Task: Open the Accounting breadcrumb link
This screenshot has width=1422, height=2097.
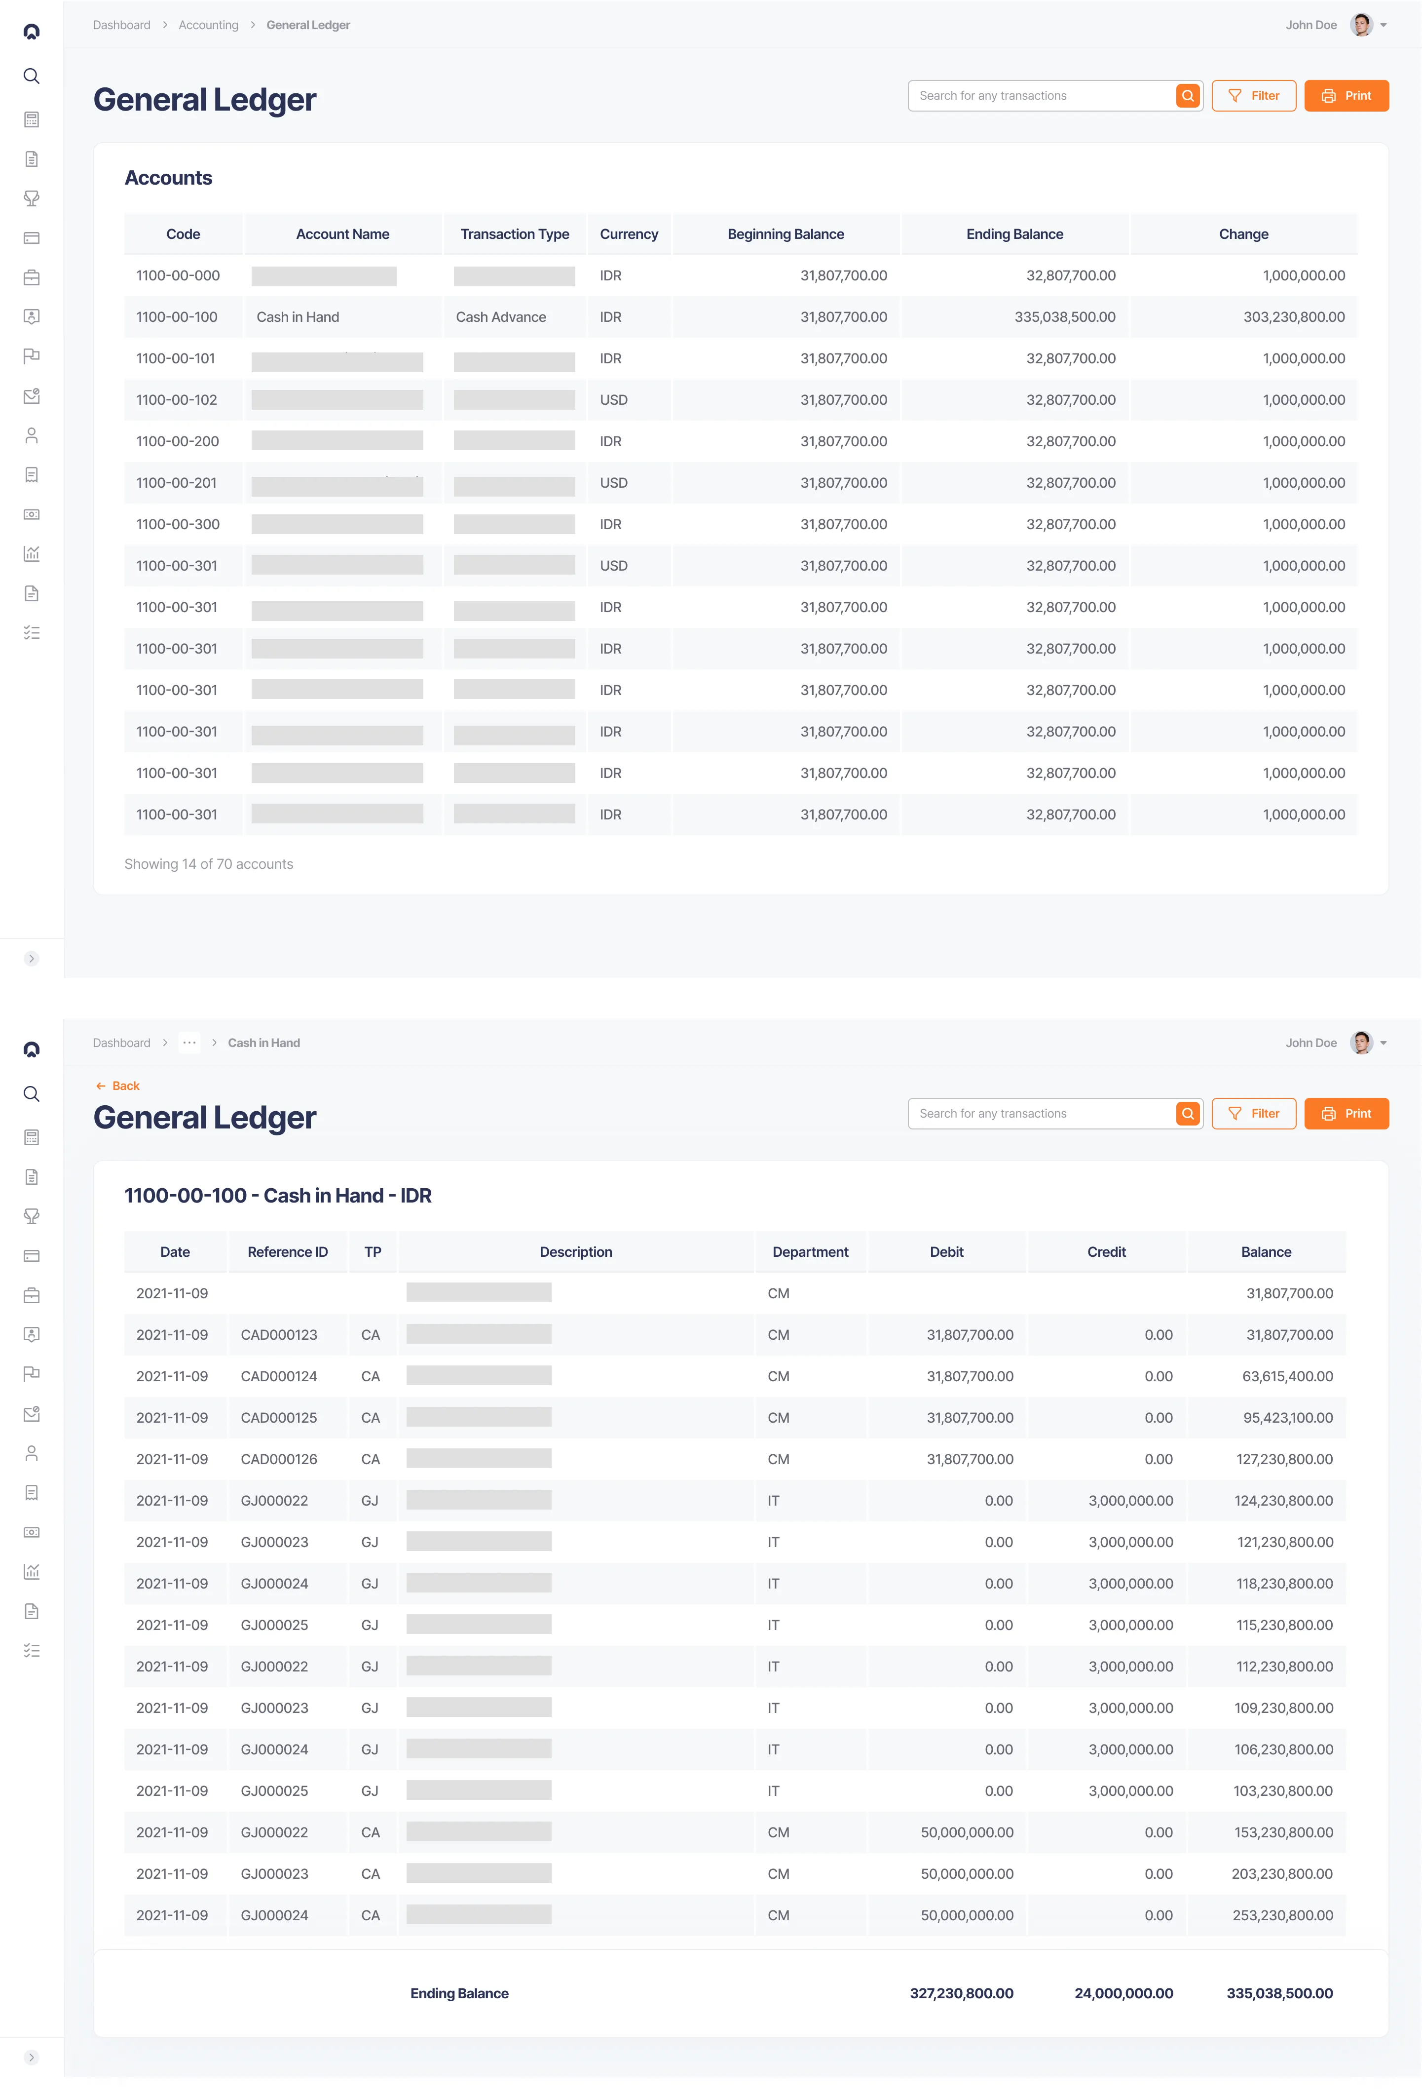Action: point(208,25)
